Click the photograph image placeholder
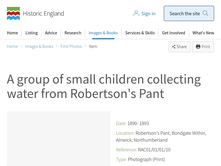Screen dimensions: 221x166 point(59,138)
